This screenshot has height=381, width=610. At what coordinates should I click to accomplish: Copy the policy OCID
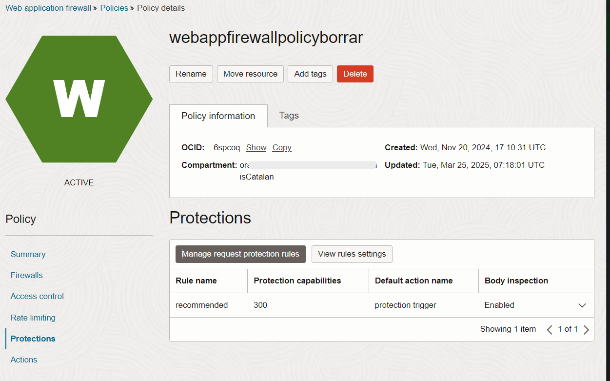pyautogui.click(x=281, y=147)
